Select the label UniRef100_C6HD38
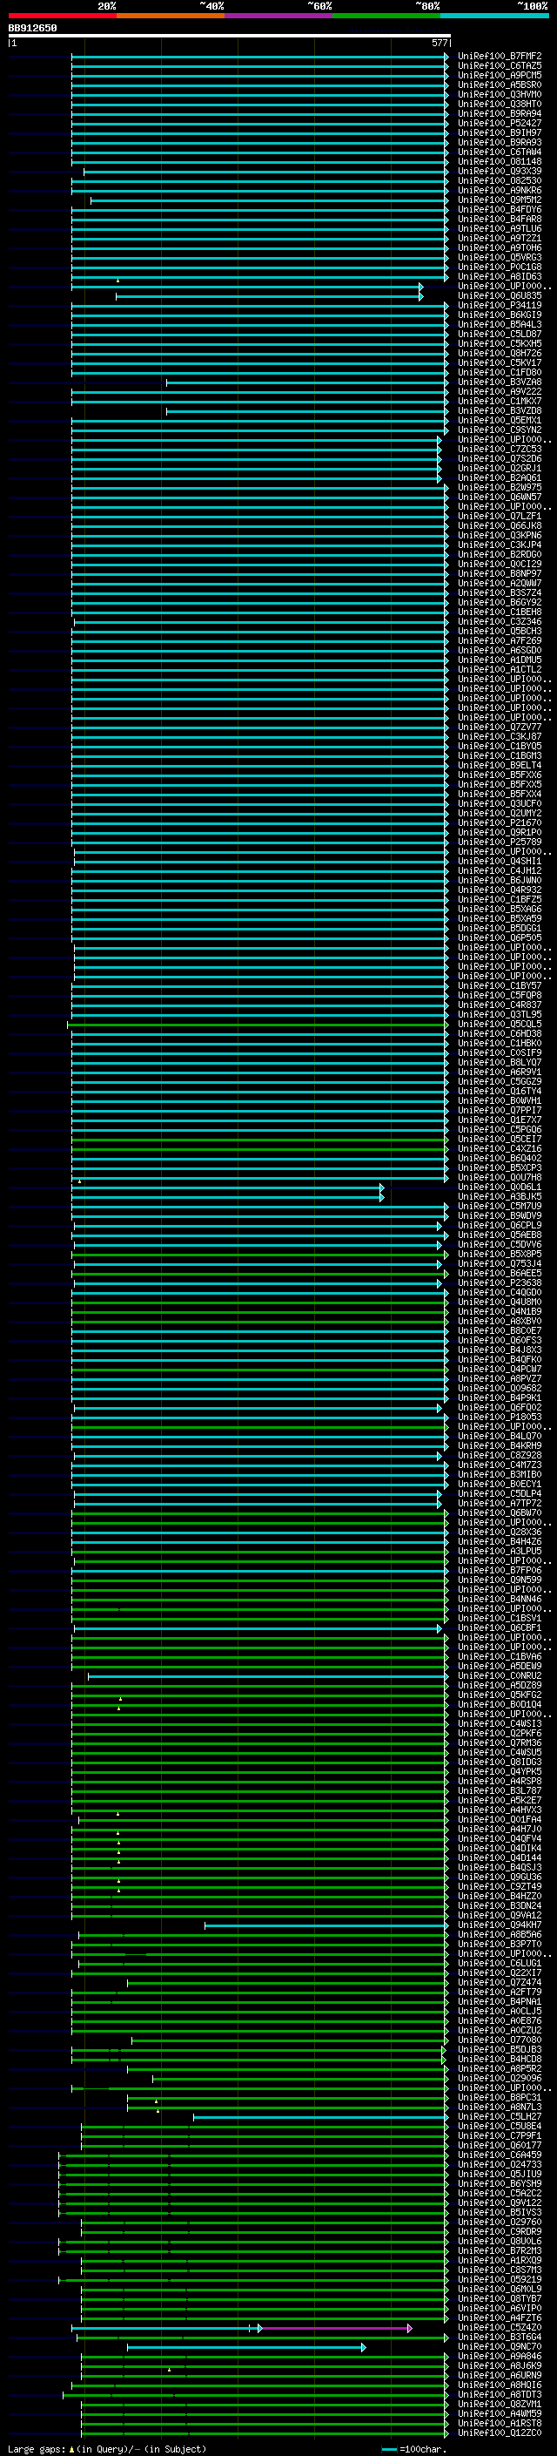The width and height of the screenshot is (557, 2456). 500,1033
